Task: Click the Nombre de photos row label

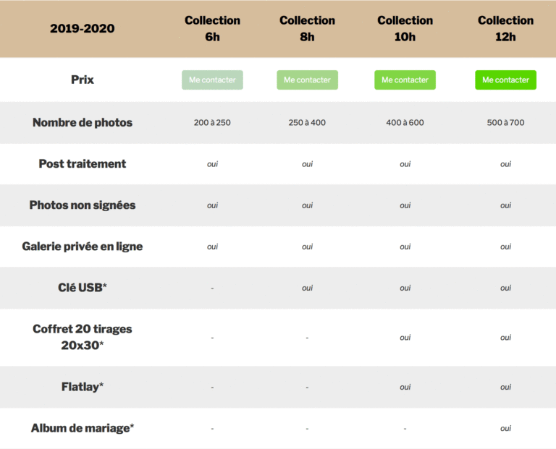Action: [83, 122]
